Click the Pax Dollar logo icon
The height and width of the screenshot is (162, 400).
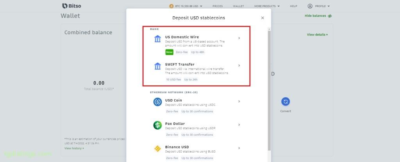click(x=158, y=125)
